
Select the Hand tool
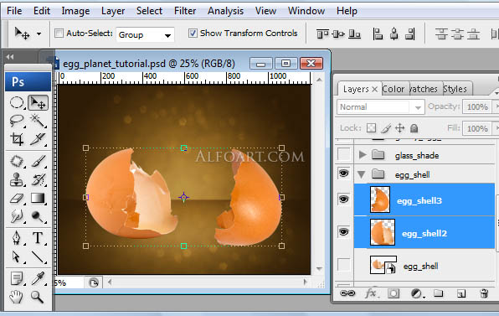point(17,297)
